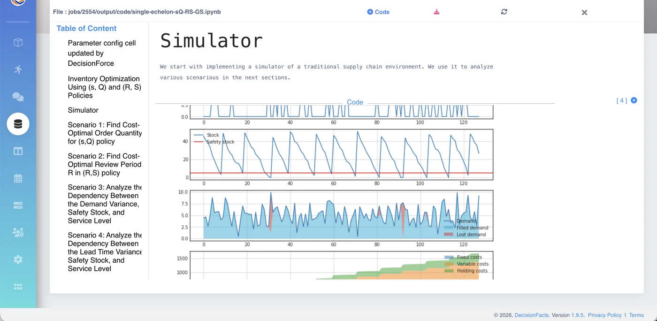Open the apps grid icon in sidebar
Viewport: 657px width, 321px height.
tap(18, 287)
